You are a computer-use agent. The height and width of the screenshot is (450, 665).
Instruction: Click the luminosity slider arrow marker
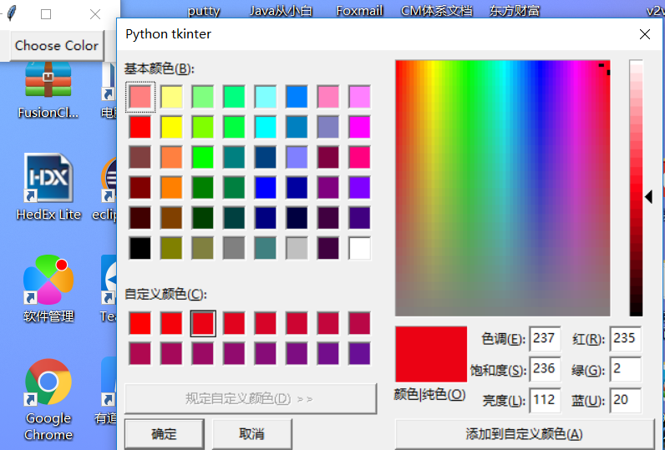click(649, 196)
